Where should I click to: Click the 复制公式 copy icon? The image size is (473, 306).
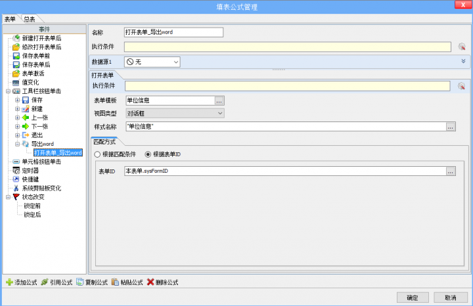pyautogui.click(x=80, y=282)
